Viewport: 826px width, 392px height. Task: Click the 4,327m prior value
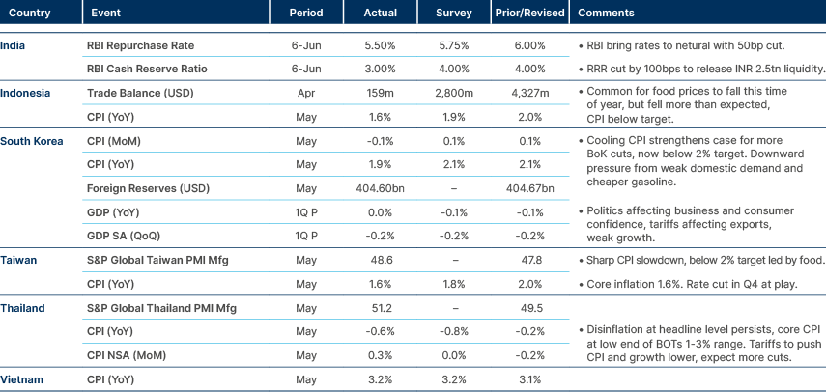530,93
